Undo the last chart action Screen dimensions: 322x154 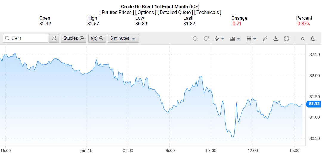(x=195, y=38)
